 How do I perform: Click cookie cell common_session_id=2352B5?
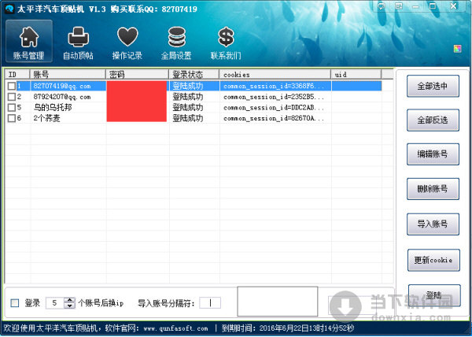(x=274, y=97)
